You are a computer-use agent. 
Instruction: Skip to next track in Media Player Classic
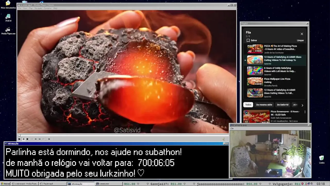pos(44,139)
